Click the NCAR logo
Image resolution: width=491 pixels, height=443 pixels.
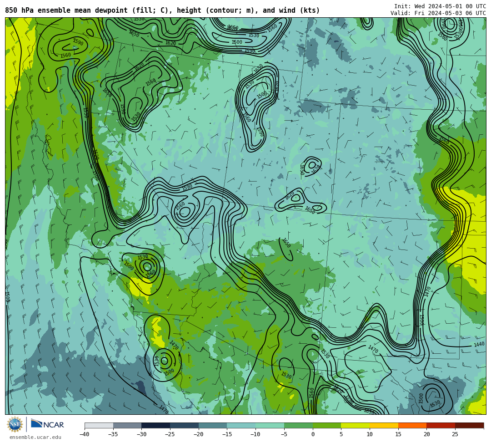click(47, 424)
